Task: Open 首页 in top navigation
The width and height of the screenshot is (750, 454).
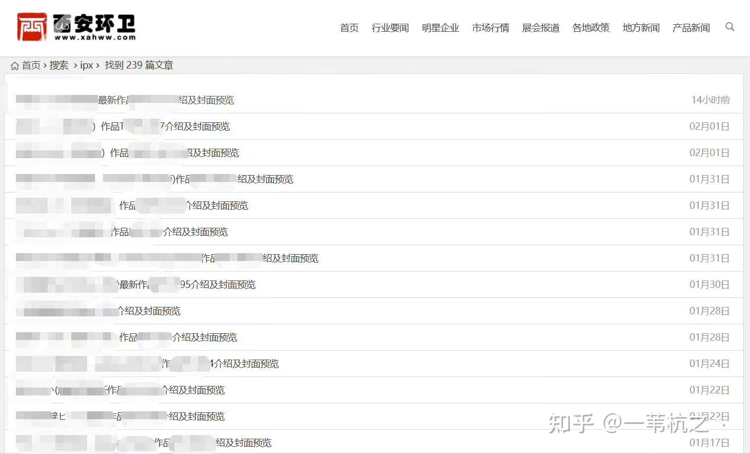Action: coord(349,27)
